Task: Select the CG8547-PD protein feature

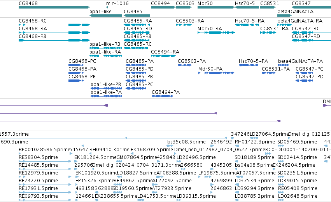Action: pyautogui.click(x=304, y=81)
